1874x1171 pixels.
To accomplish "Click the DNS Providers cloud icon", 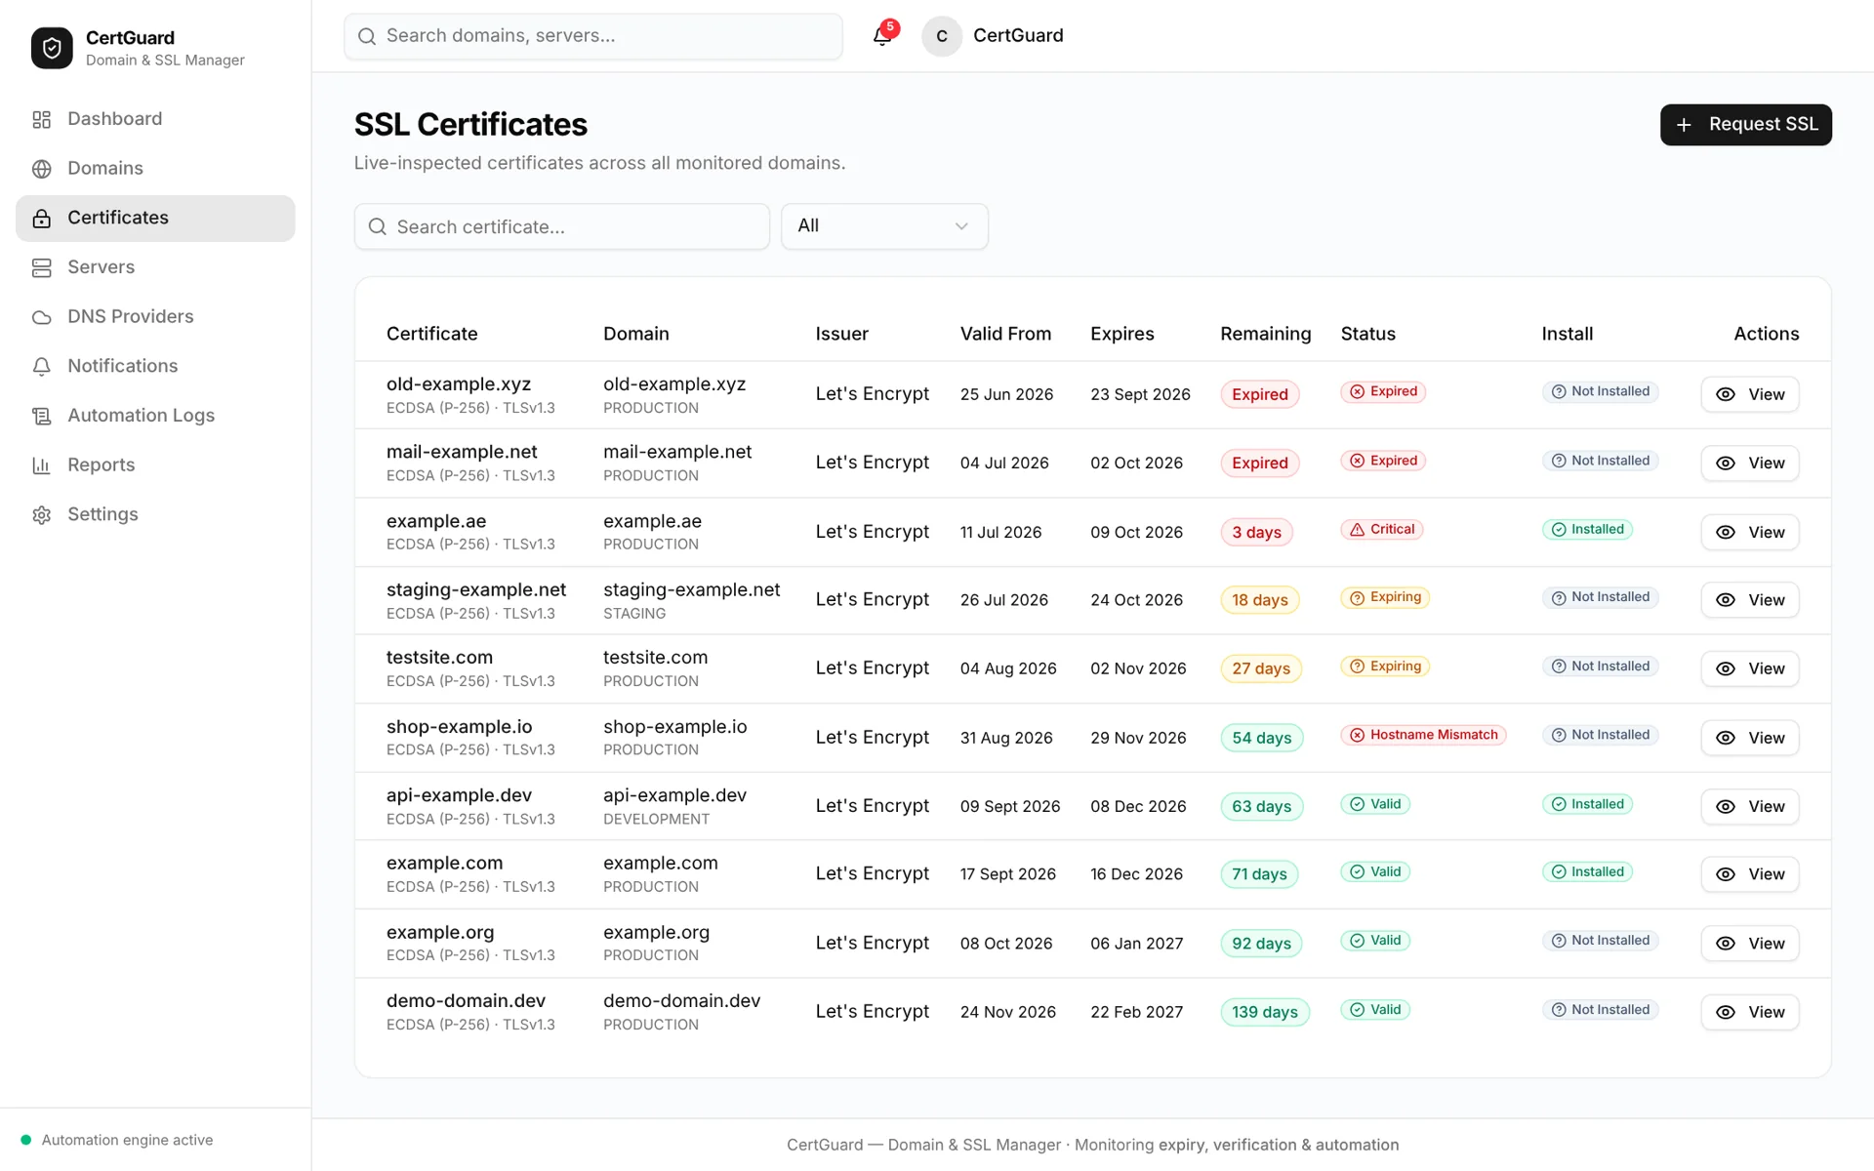I will pos(41,317).
